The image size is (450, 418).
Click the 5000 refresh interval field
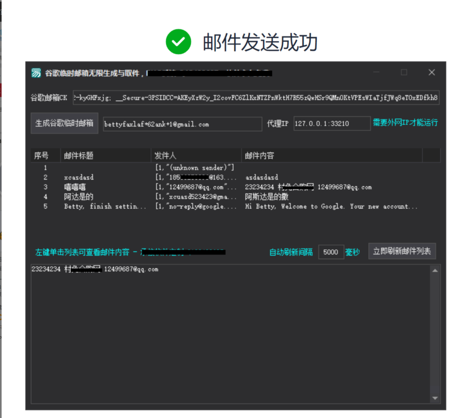pyautogui.click(x=330, y=252)
